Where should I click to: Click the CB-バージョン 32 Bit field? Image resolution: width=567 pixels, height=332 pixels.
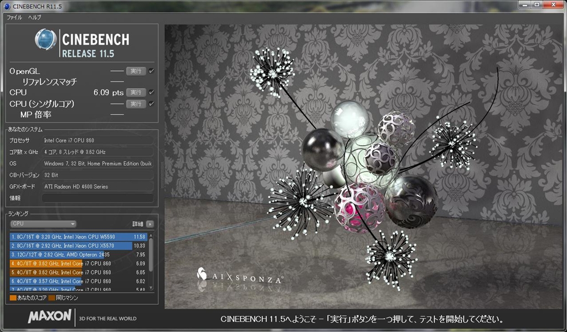point(97,175)
